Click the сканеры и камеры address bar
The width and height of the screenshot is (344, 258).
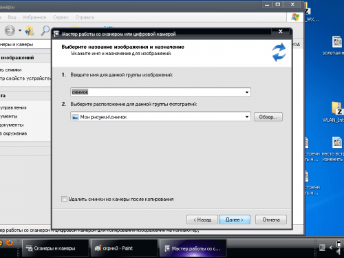point(25,44)
